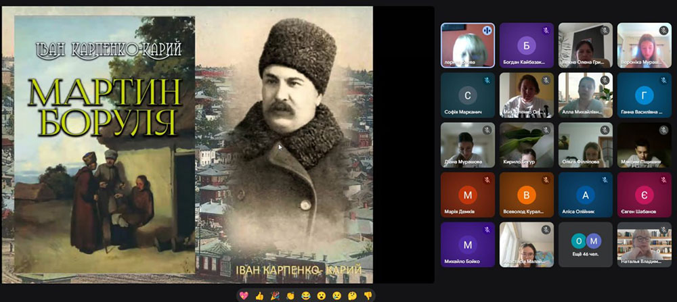The image size is (677, 302).
Task: Send the surprised face reaction
Action: tap(321, 296)
